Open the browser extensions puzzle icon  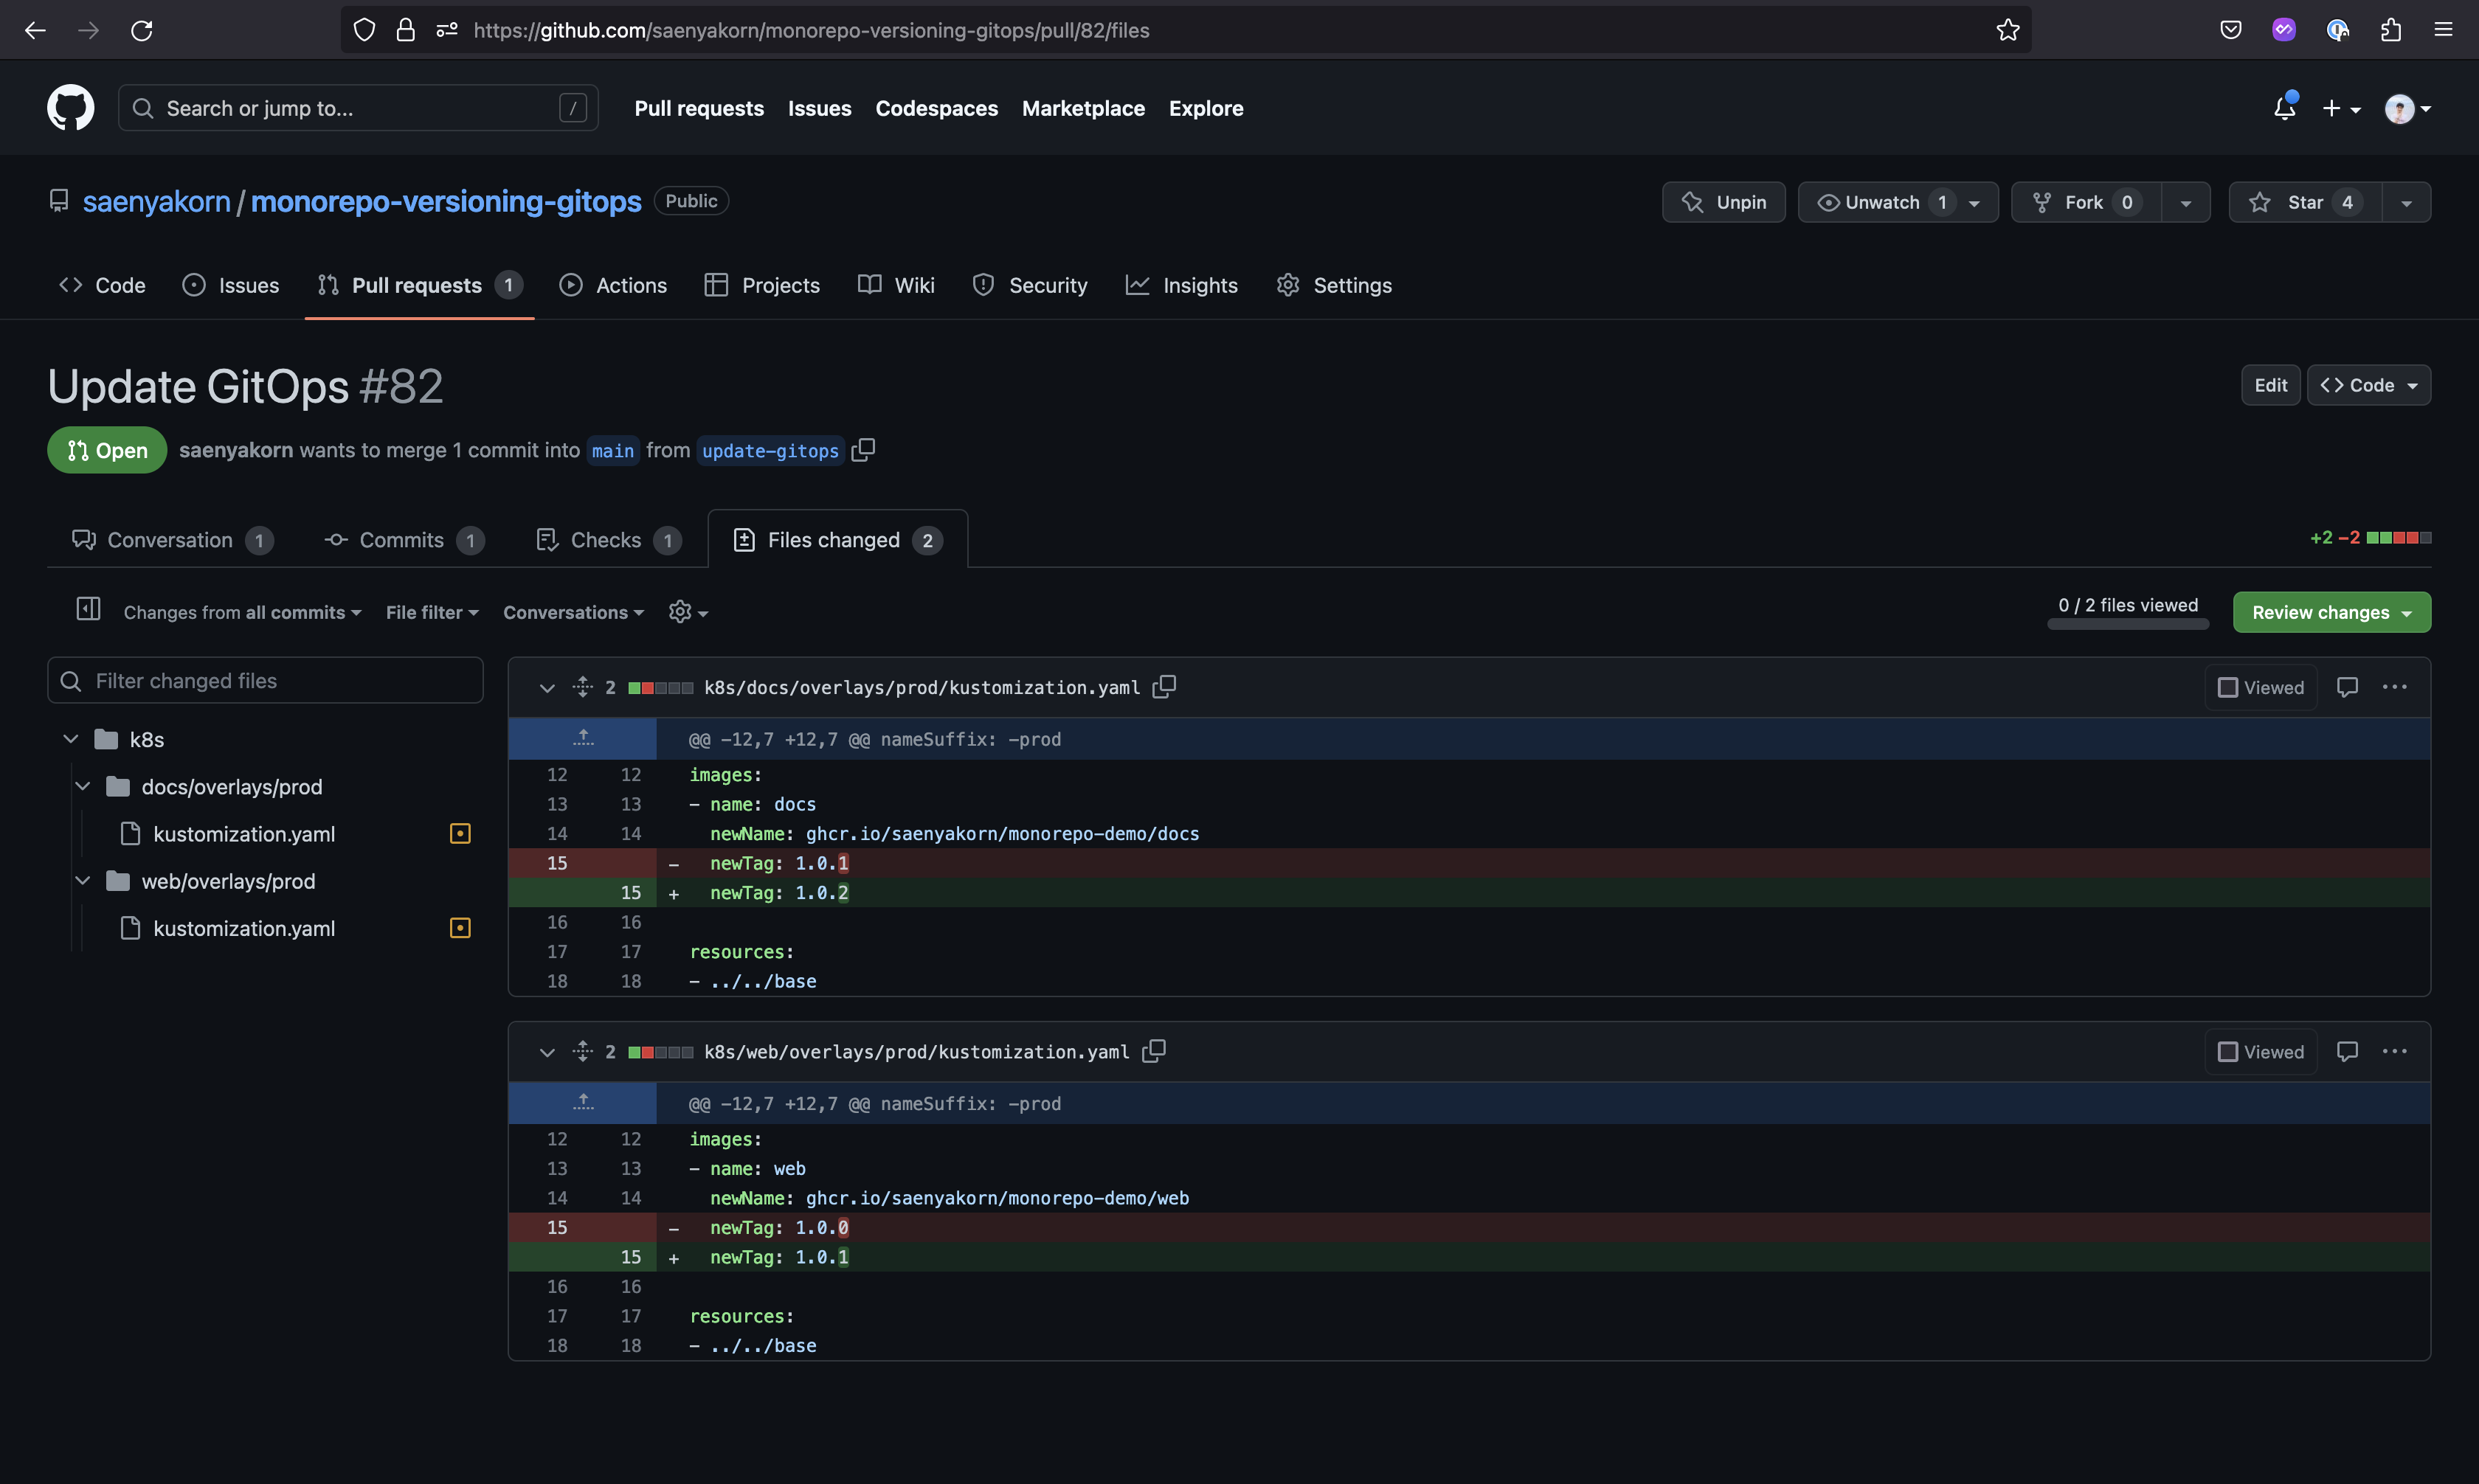point(2391,30)
